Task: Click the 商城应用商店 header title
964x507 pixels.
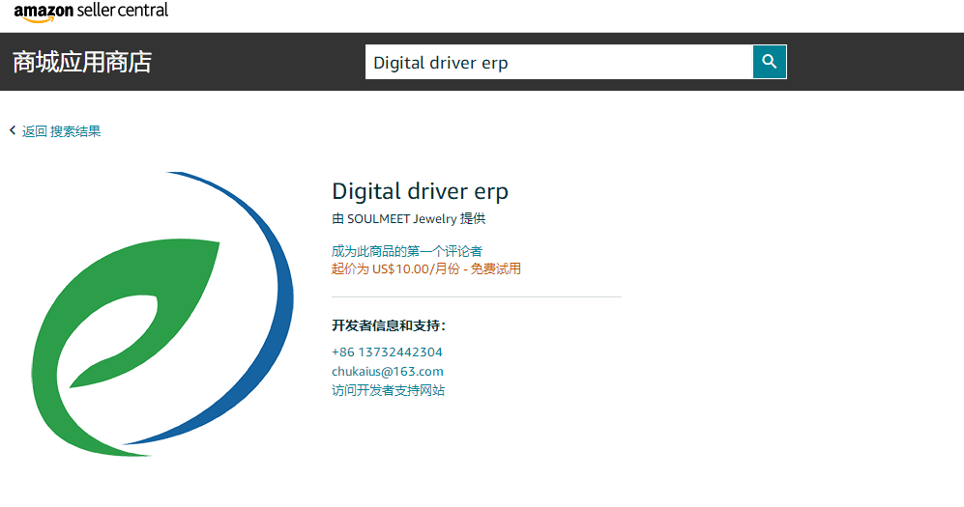Action: pyautogui.click(x=82, y=62)
